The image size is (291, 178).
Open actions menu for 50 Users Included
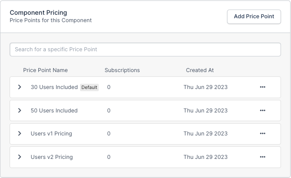point(262,111)
